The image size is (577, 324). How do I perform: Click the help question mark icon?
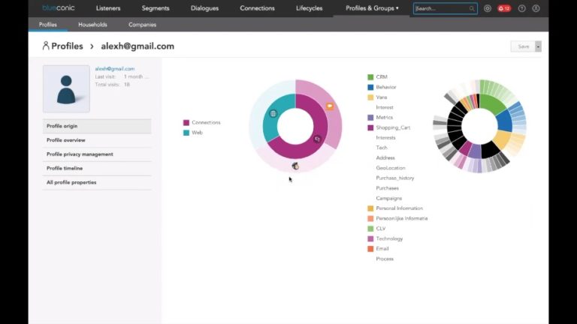pos(521,8)
